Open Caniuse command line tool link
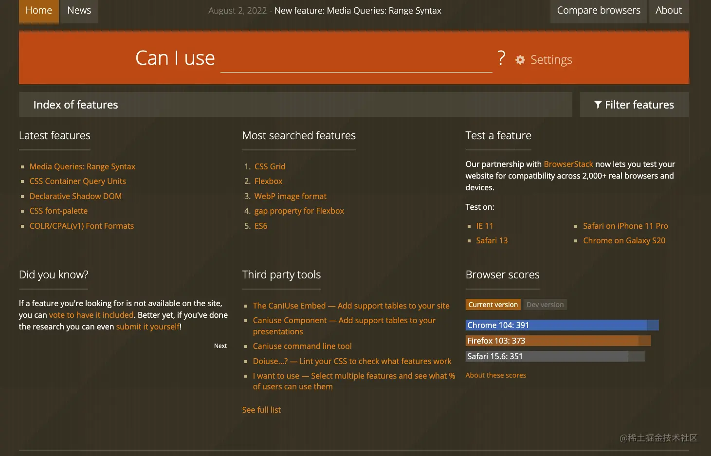Viewport: 711px width, 456px height. (302, 346)
